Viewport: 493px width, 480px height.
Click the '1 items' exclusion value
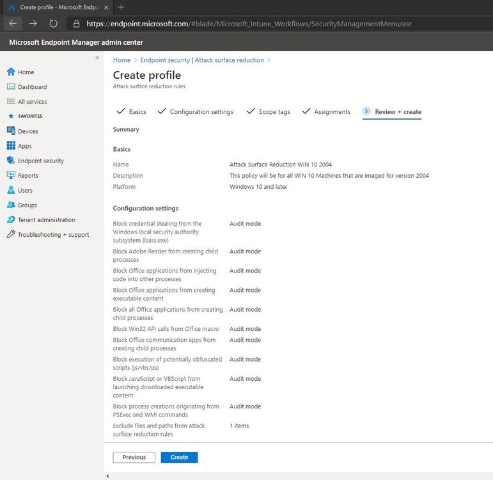pyautogui.click(x=239, y=426)
